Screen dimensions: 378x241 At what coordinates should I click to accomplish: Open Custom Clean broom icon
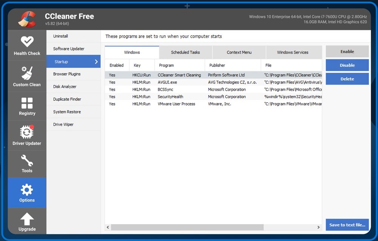click(27, 73)
